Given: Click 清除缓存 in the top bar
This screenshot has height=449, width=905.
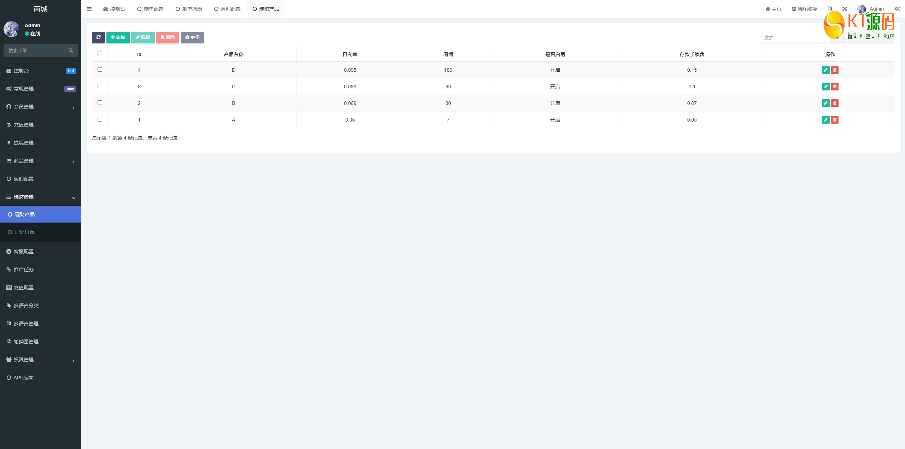Looking at the screenshot, I should (804, 9).
